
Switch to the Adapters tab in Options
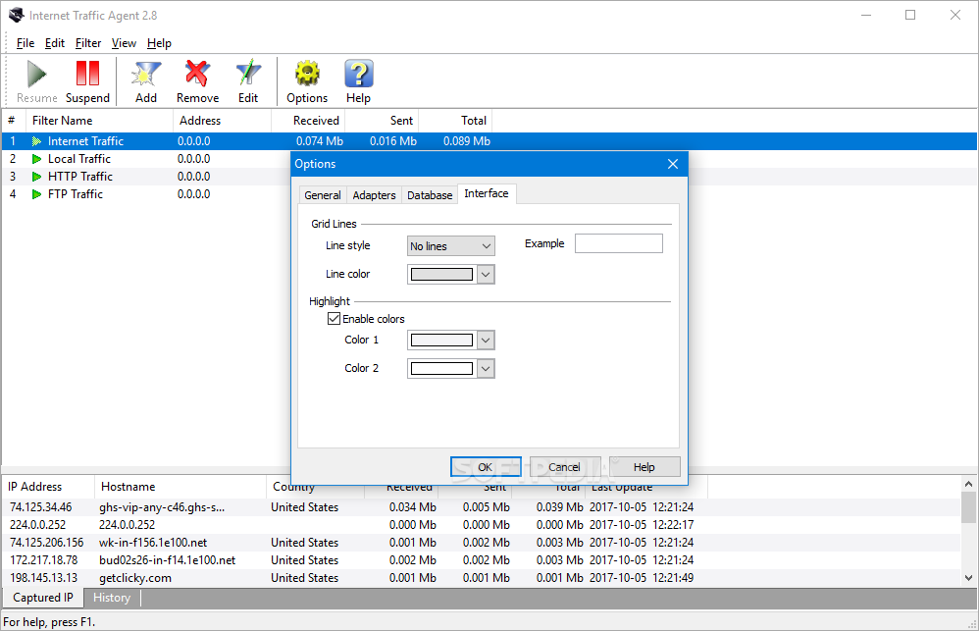coord(374,195)
